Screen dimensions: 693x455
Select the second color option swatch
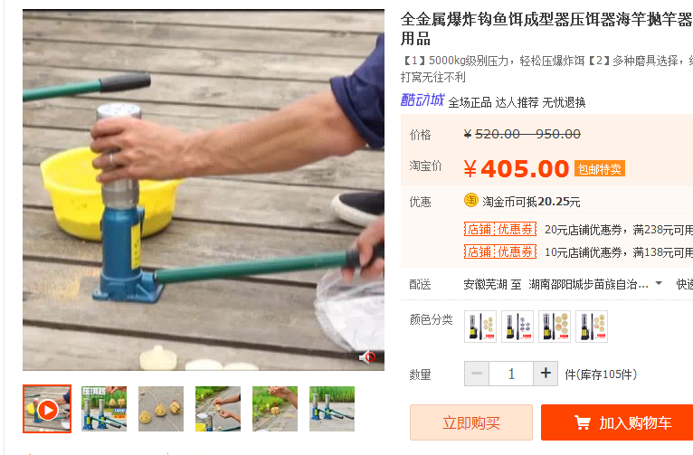coord(517,327)
